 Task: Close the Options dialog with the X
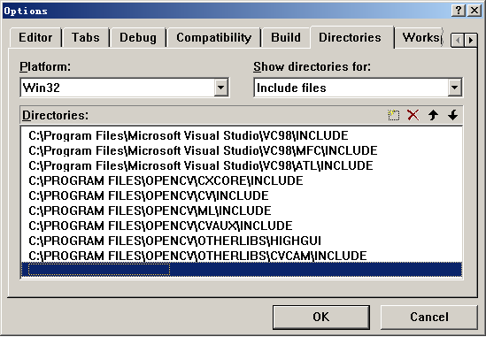pos(474,11)
